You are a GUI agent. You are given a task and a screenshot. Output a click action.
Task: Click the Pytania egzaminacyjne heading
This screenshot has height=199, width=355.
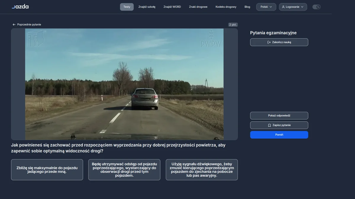pos(273,33)
